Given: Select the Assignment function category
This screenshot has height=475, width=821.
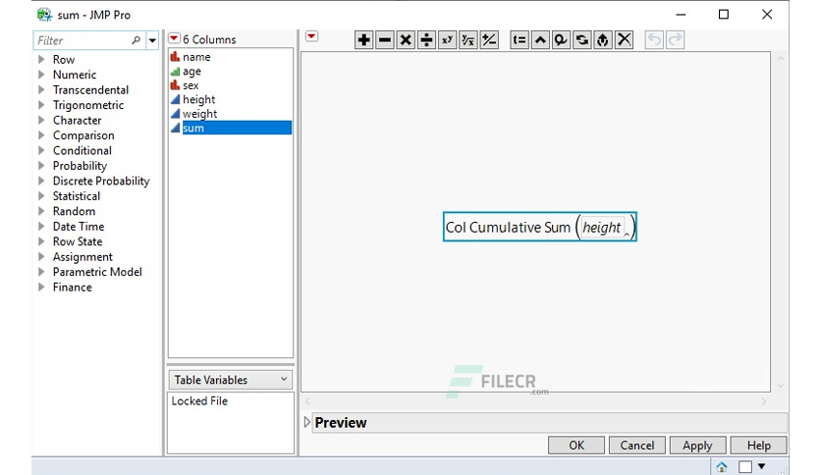Looking at the screenshot, I should [x=82, y=257].
